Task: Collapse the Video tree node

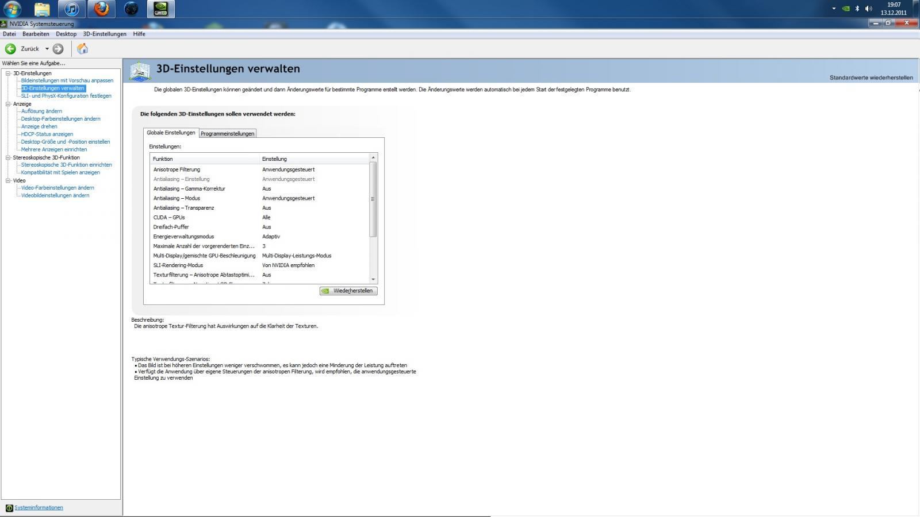Action: click(8, 180)
